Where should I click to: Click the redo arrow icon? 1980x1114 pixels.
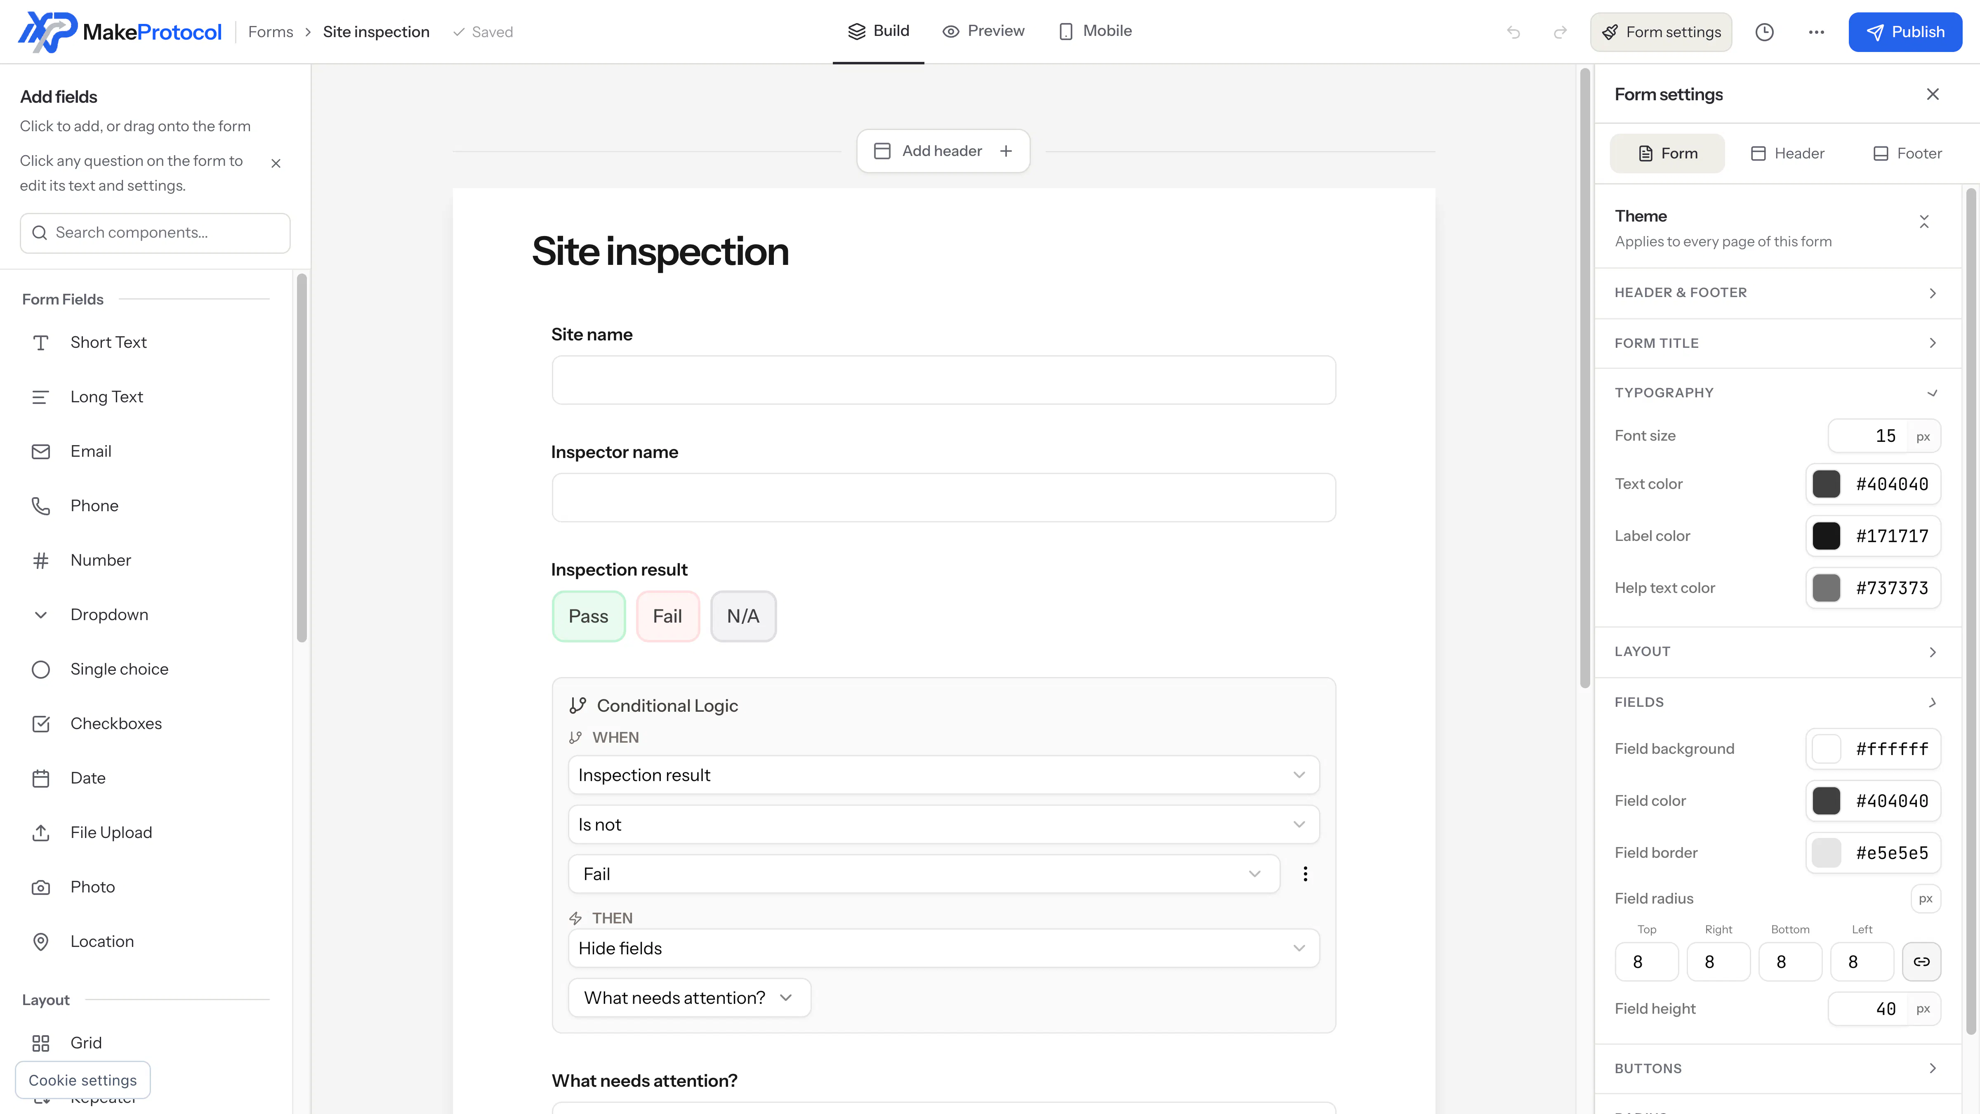[1560, 32]
